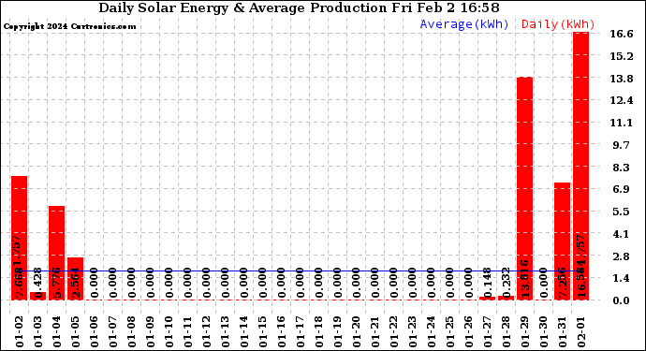Screen dimensions: 646x351
Task: Select the red bar for 01-02
Action: pyautogui.click(x=20, y=238)
